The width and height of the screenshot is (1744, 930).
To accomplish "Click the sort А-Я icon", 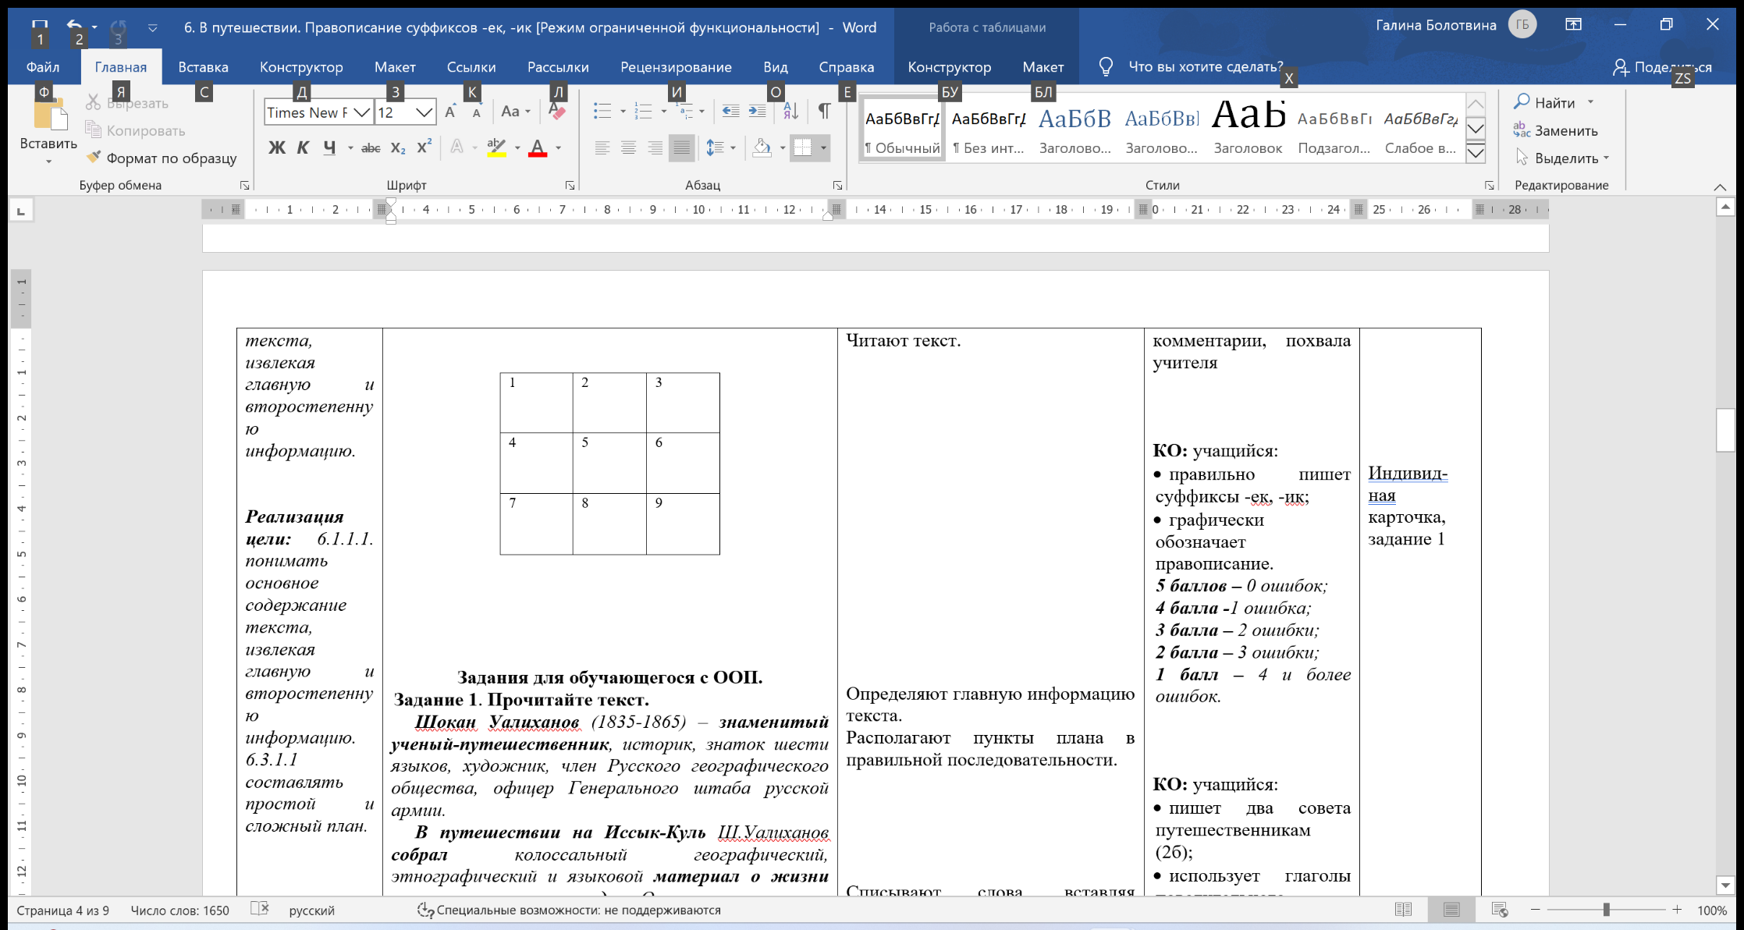I will 790,112.
